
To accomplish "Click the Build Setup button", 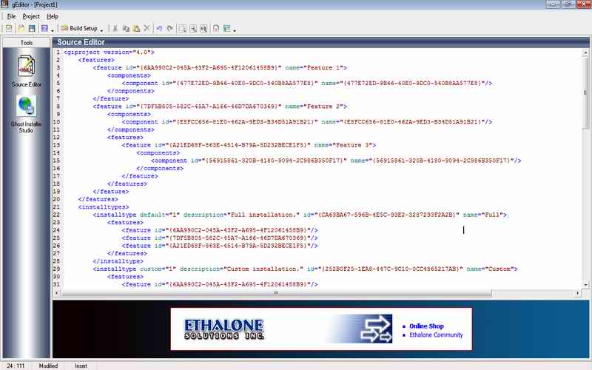I will pos(79,28).
